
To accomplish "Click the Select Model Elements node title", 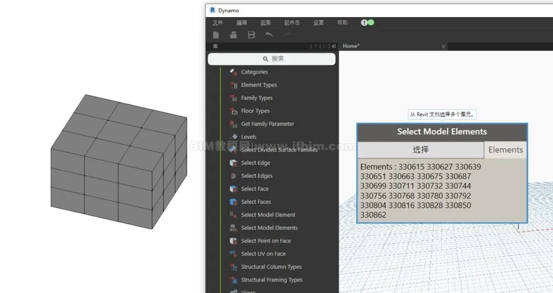I will tap(442, 132).
